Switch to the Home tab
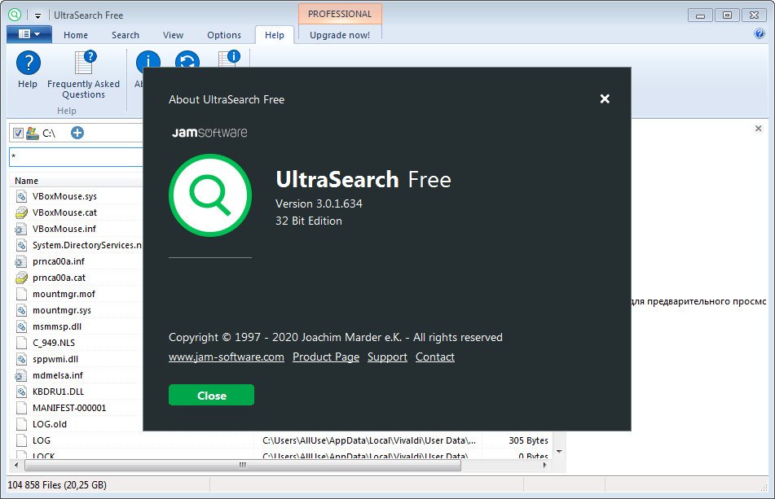This screenshot has height=499, width=775. tap(76, 35)
